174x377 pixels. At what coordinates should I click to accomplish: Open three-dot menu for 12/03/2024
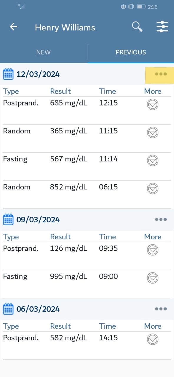tap(161, 74)
